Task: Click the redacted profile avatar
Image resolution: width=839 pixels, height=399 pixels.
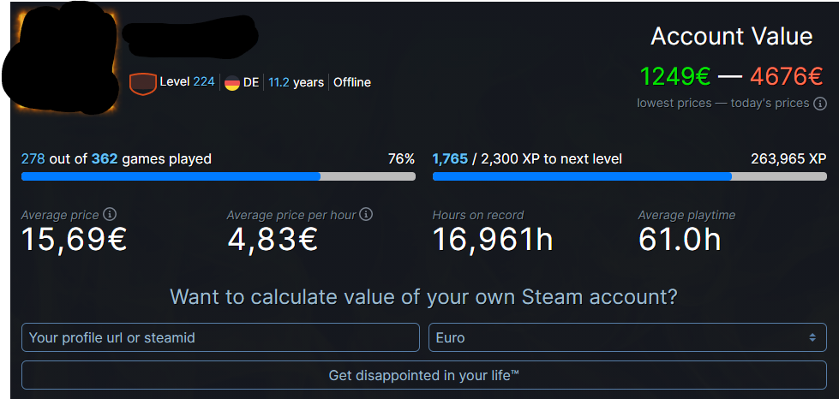Action: pos(60,57)
